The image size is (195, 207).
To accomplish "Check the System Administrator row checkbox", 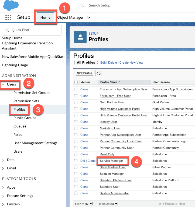I will point(76,193).
